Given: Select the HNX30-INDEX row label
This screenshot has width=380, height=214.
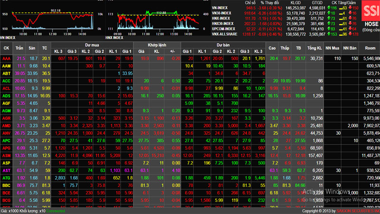Looking at the screenshot, I should click(x=222, y=24).
